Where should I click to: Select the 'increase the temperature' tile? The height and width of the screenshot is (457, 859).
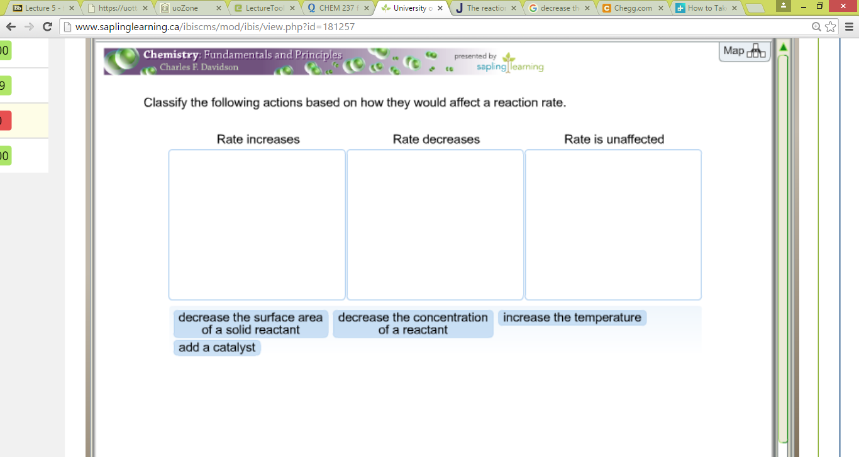[x=572, y=318]
